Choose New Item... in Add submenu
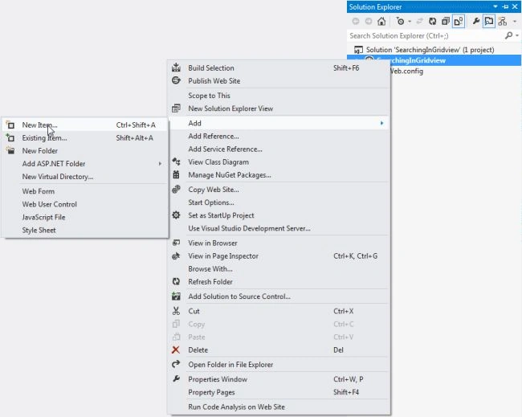This screenshot has height=417, width=522. pyautogui.click(x=85, y=125)
